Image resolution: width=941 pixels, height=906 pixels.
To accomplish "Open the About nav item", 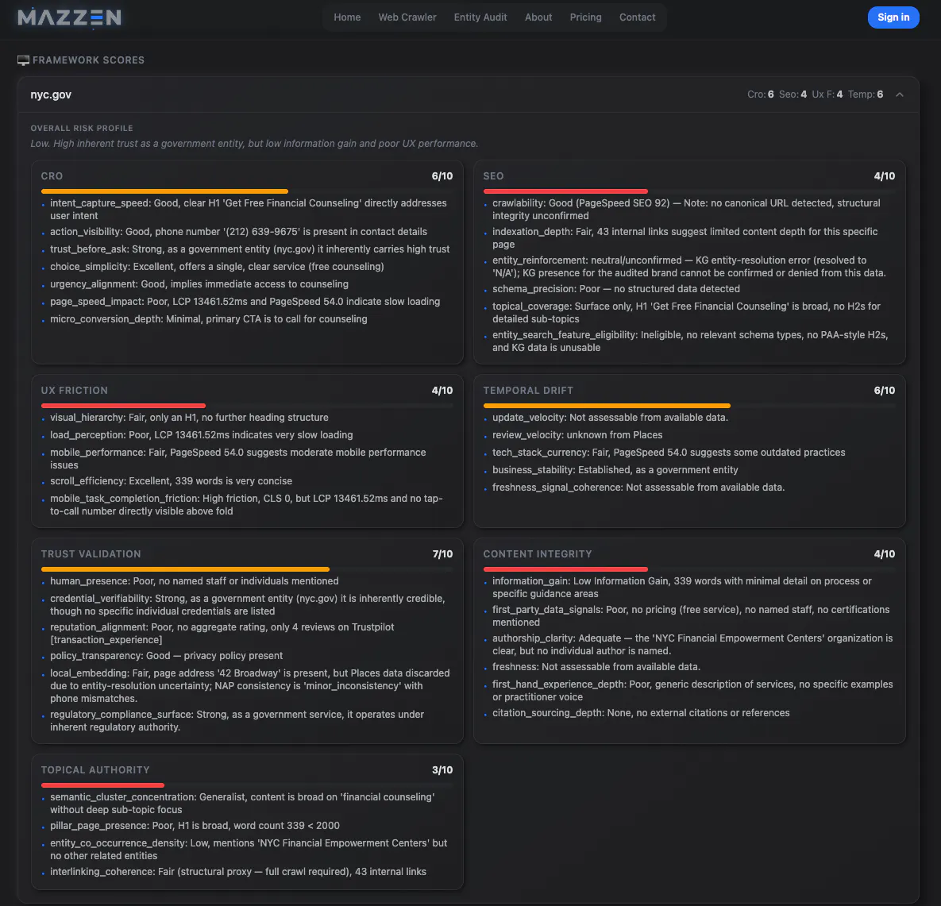I will tap(538, 17).
